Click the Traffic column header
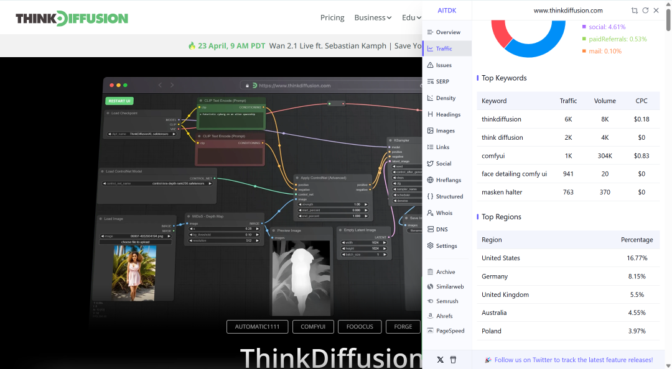The image size is (672, 369). [568, 101]
